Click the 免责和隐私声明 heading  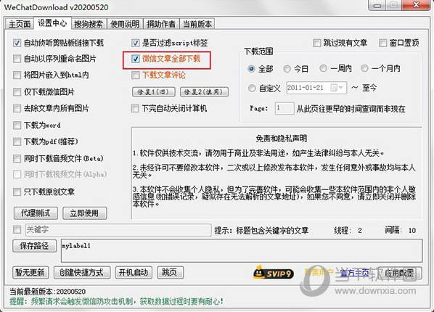pos(281,139)
